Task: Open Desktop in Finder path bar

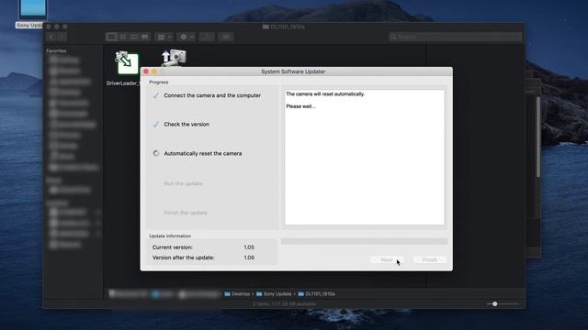Action: click(x=237, y=294)
